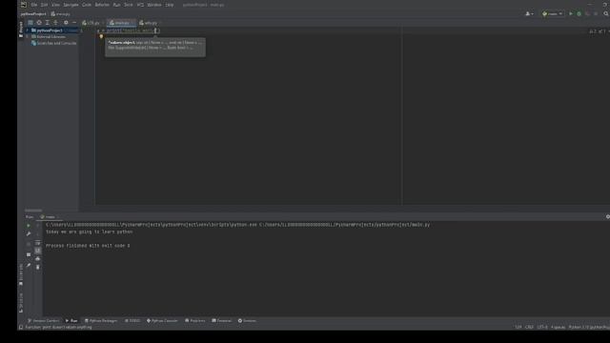610x343 pixels.
Task: Click the inspections warnings indicator widget
Action: (599, 31)
